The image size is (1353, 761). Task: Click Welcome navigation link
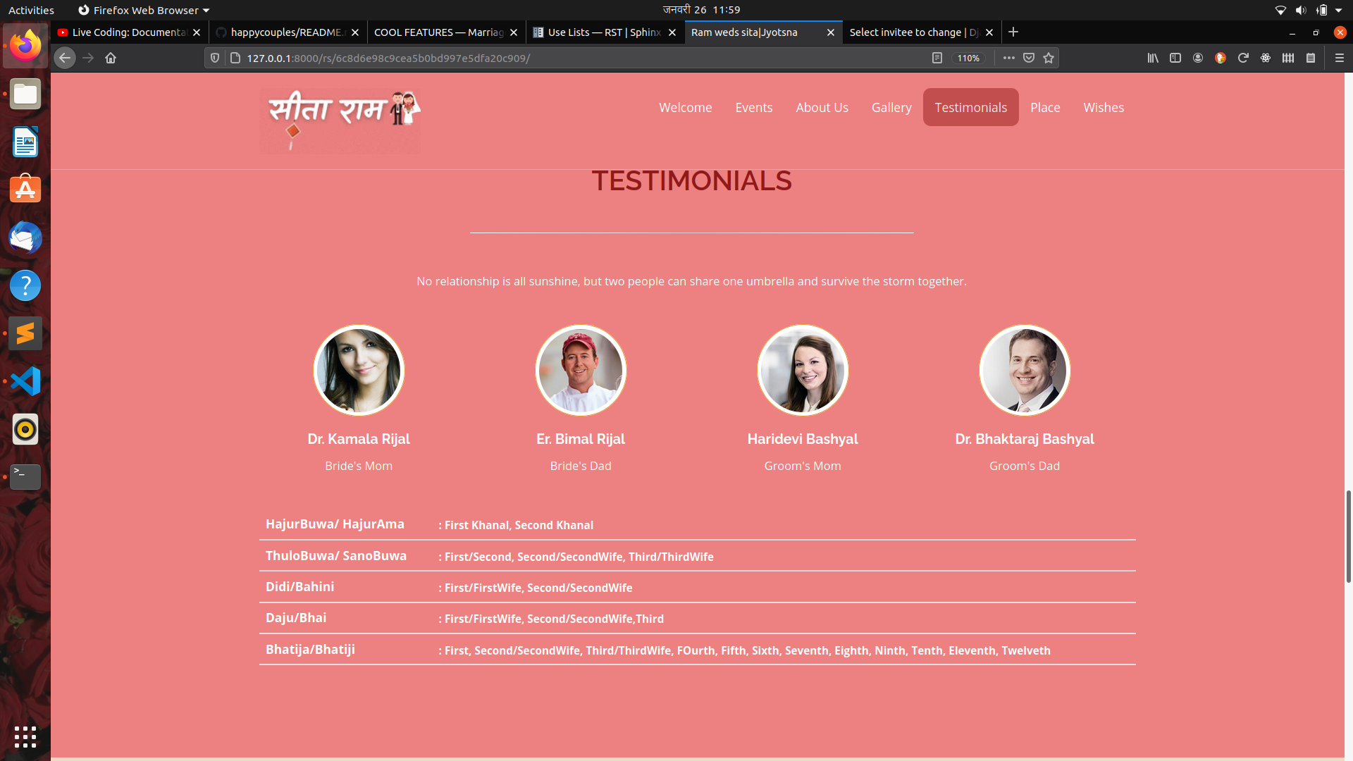(x=685, y=107)
